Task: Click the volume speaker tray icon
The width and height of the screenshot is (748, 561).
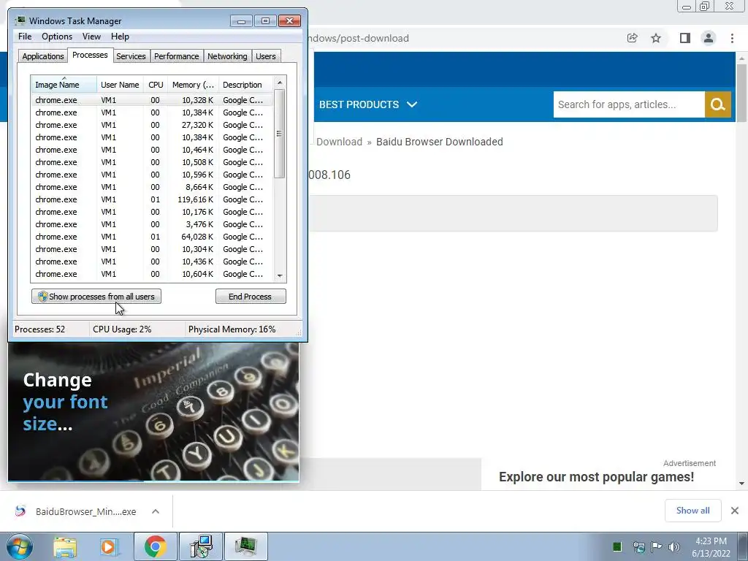Action: (674, 546)
